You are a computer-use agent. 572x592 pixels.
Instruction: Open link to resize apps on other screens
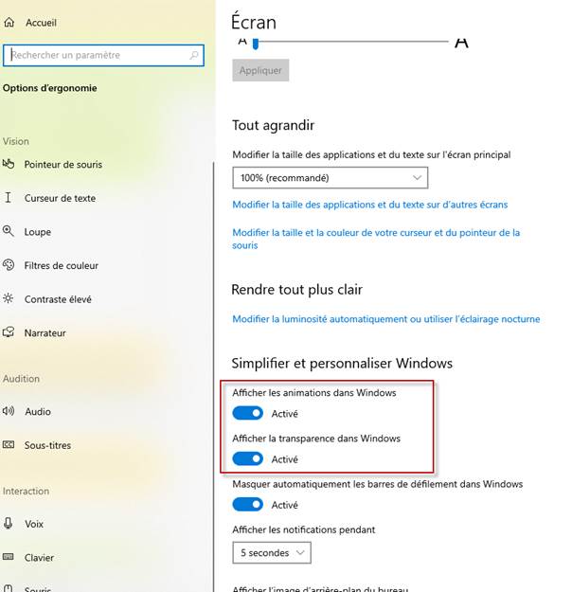point(369,205)
